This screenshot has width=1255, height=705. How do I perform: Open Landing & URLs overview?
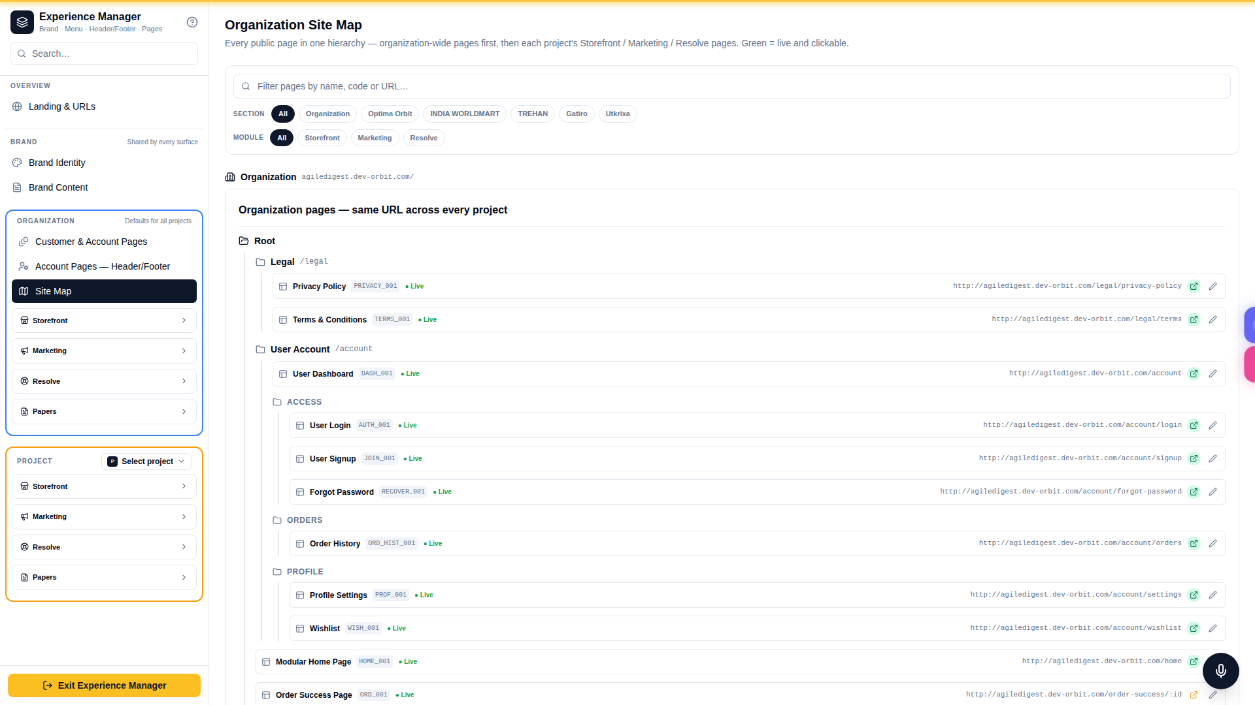pos(104,106)
